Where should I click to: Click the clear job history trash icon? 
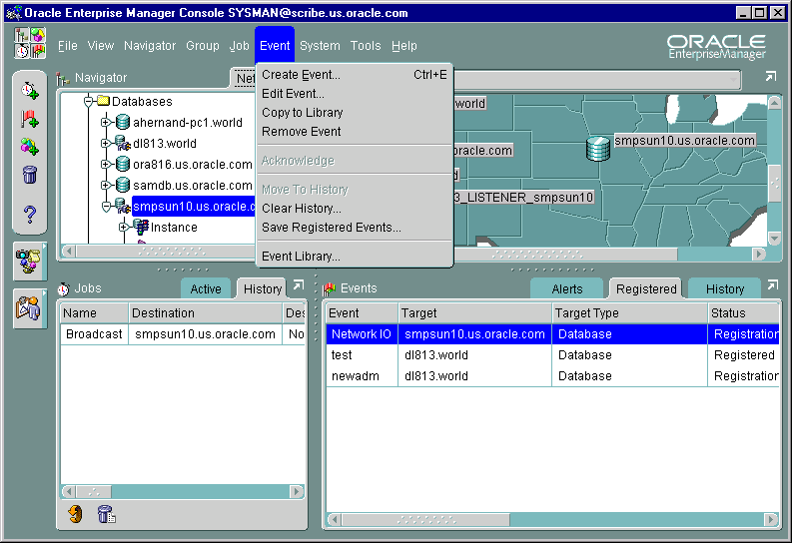pyautogui.click(x=105, y=514)
